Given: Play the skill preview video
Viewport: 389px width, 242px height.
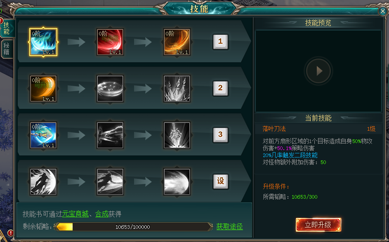Looking at the screenshot, I should click(x=318, y=71).
